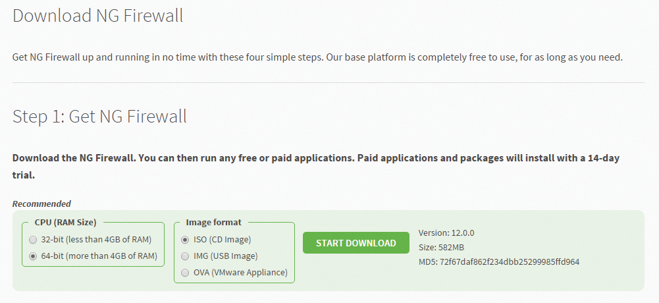Click the "Download NG Firewall" page heading
This screenshot has height=303, width=659.
coord(98,16)
